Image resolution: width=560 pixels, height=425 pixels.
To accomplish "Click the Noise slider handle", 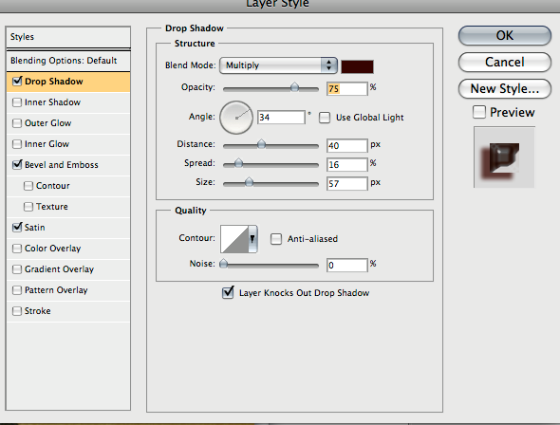I will tap(224, 264).
